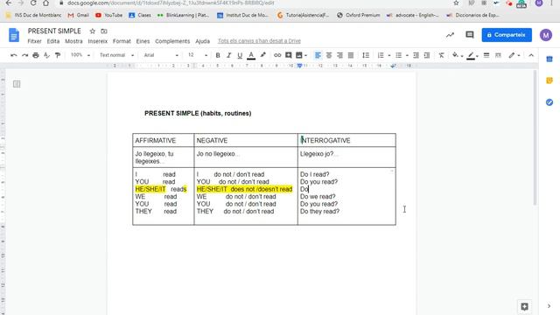Open the Insereix menu

coord(97,41)
